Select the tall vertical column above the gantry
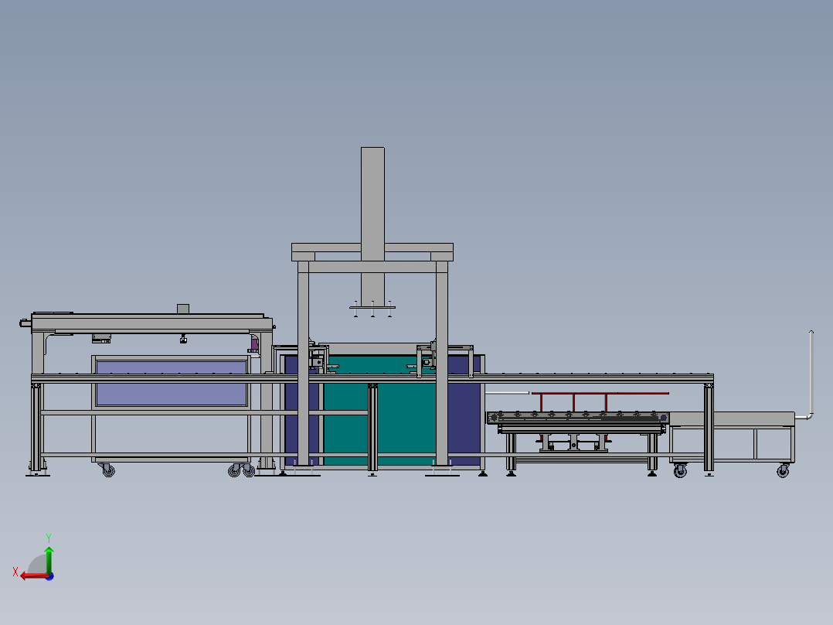The image size is (833, 625). [372, 226]
